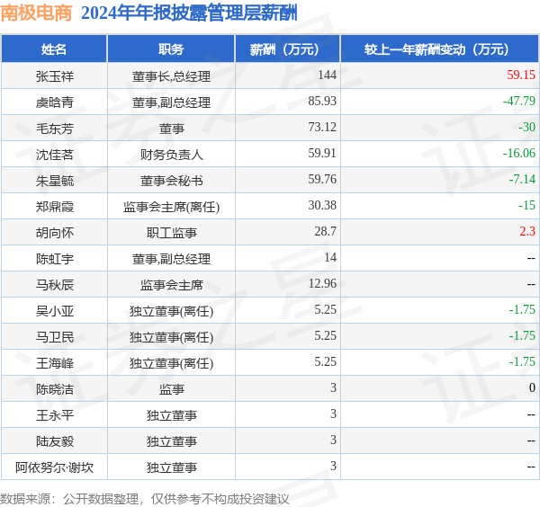Click the name 王海峰
This screenshot has height=507, width=540.
[x=55, y=363]
